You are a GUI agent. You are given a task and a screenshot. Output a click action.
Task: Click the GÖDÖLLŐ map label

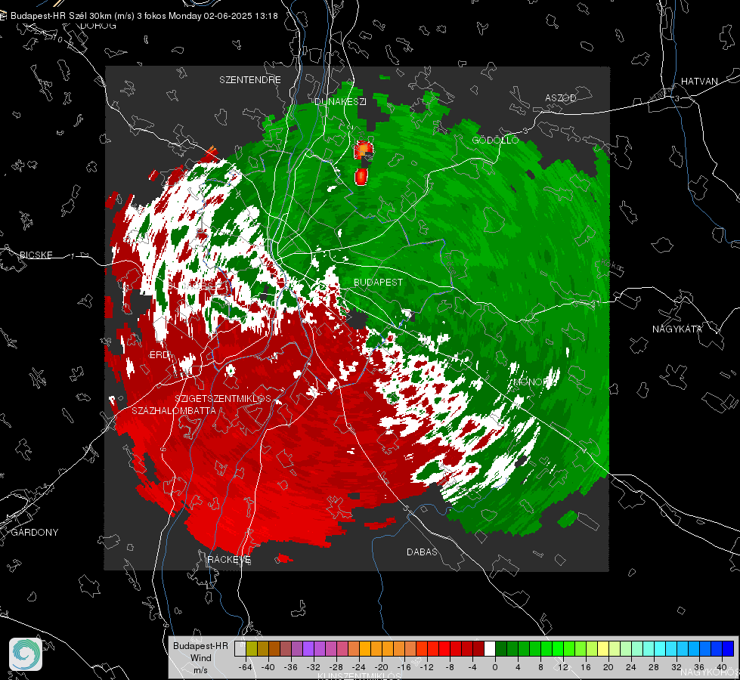pyautogui.click(x=495, y=140)
